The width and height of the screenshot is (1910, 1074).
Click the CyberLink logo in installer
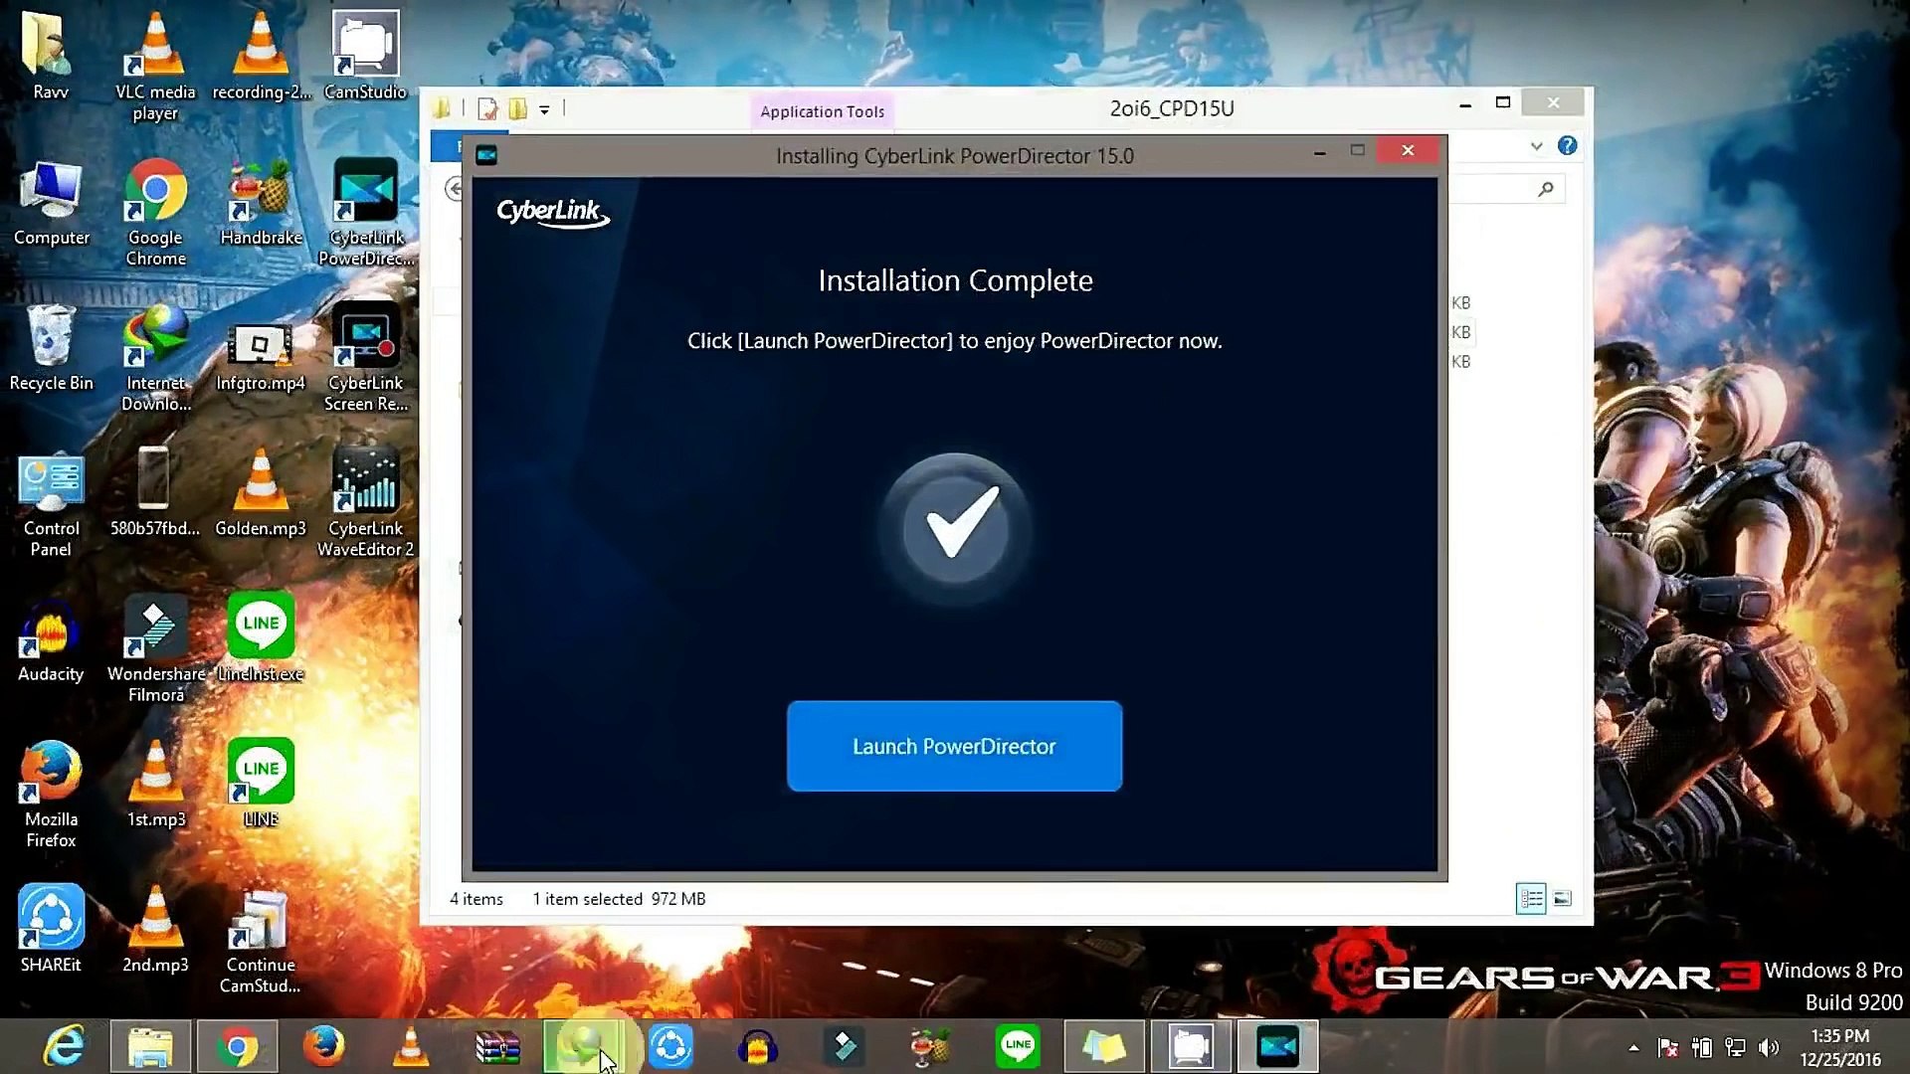(x=552, y=212)
